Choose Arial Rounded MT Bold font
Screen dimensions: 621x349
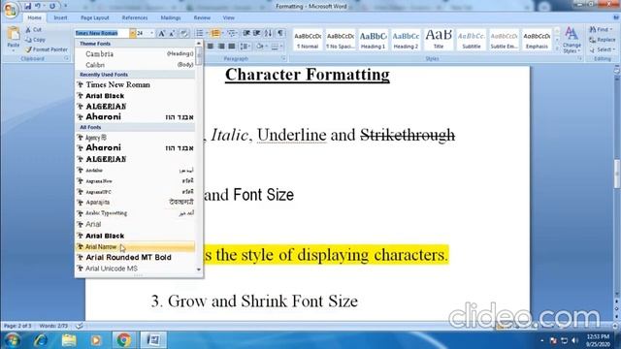pyautogui.click(x=135, y=257)
